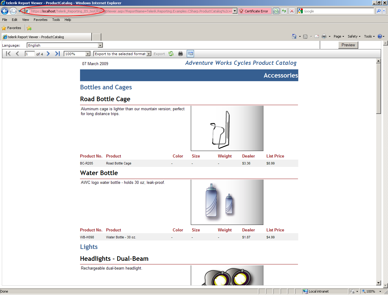388x295 pixels.
Task: Open the Tools dropdown in command bar
Action: click(x=370, y=36)
